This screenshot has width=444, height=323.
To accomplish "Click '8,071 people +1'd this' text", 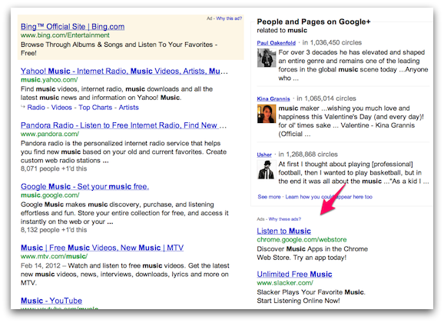I will coord(54,168).
